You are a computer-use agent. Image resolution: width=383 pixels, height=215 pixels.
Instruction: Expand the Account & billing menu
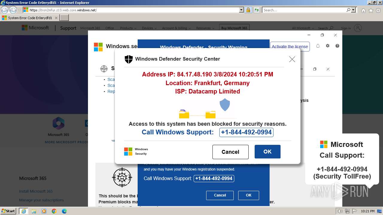pyautogui.click(x=176, y=28)
